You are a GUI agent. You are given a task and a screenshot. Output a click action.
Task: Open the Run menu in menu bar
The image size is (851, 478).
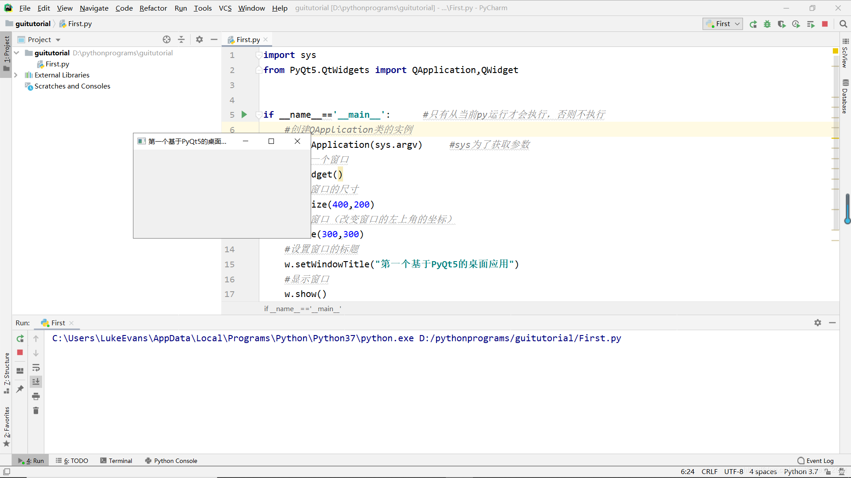coord(180,8)
